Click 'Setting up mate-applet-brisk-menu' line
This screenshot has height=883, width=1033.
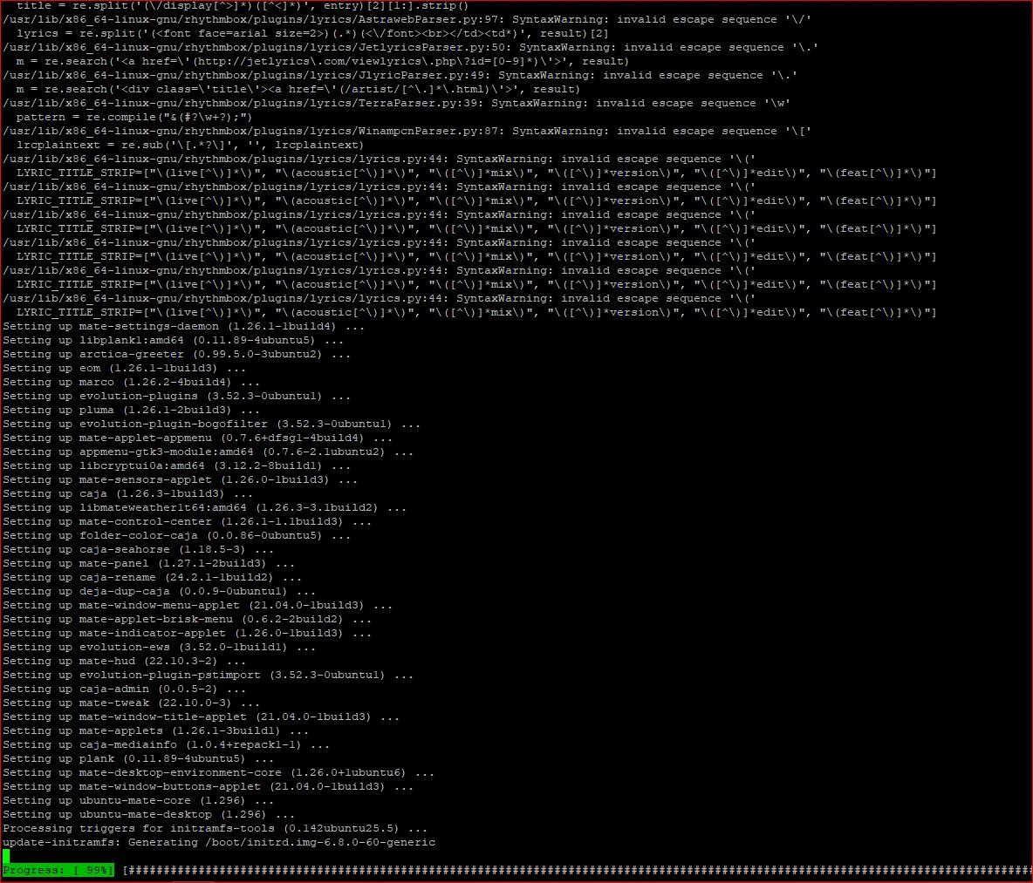[x=187, y=620]
